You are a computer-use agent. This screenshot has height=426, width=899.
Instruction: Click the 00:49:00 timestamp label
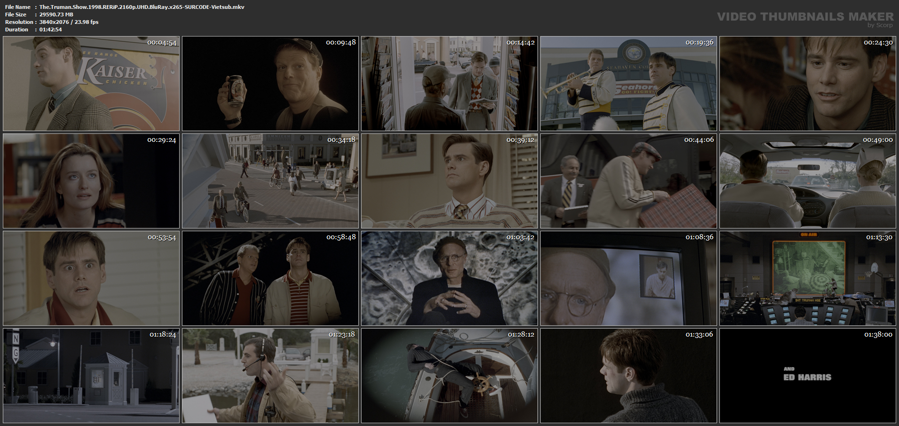tap(878, 140)
